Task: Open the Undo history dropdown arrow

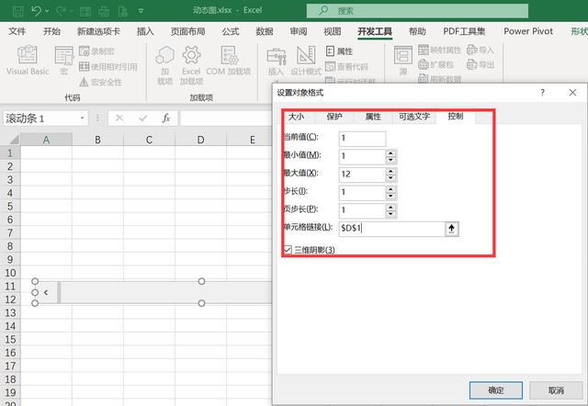Action: 47,11
